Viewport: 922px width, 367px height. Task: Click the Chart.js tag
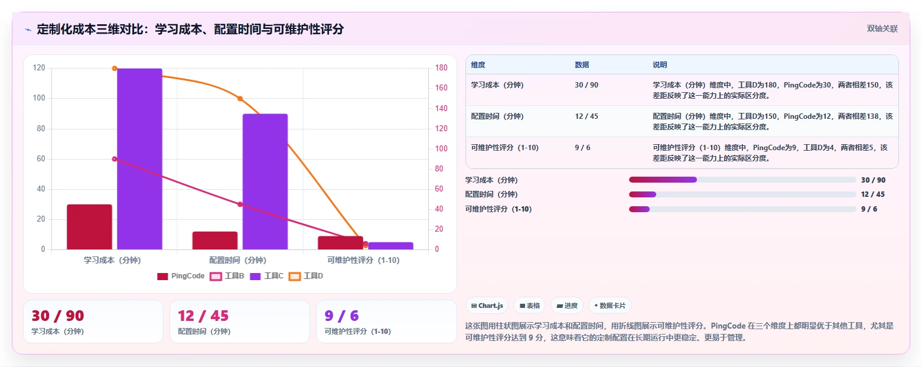[x=487, y=306]
